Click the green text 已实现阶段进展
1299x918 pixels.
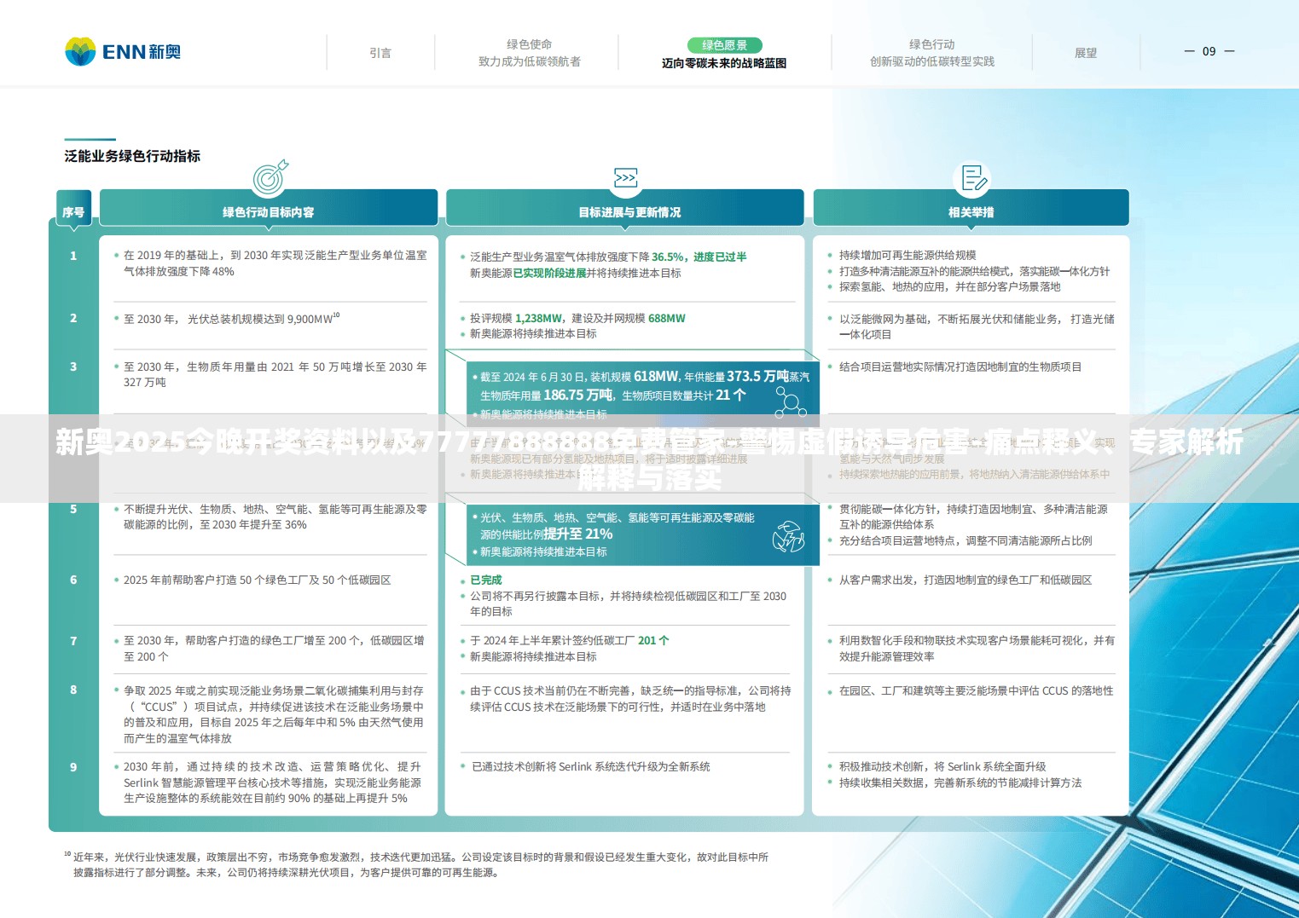click(549, 273)
